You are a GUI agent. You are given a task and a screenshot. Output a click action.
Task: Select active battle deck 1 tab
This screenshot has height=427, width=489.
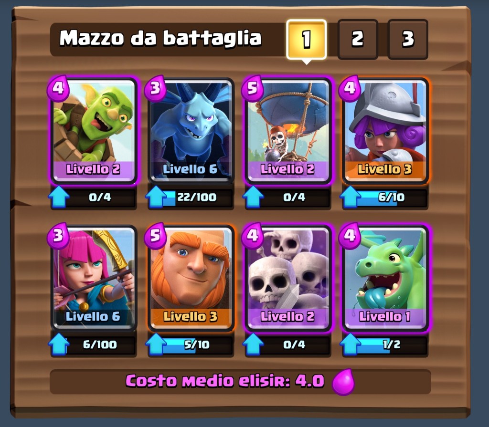[x=307, y=39]
